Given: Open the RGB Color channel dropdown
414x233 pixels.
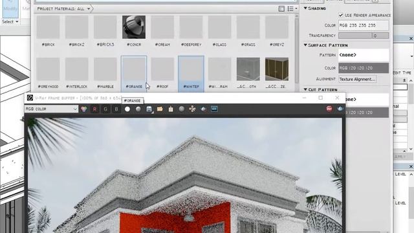Looking at the screenshot, I should pyautogui.click(x=51, y=109).
